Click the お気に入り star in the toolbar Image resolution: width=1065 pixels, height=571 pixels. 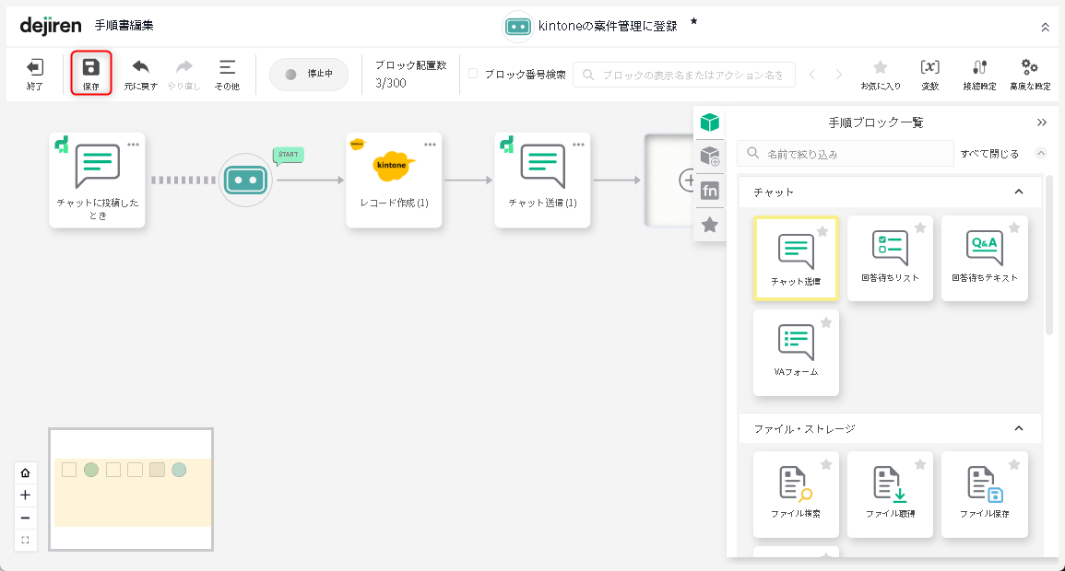pyautogui.click(x=881, y=68)
